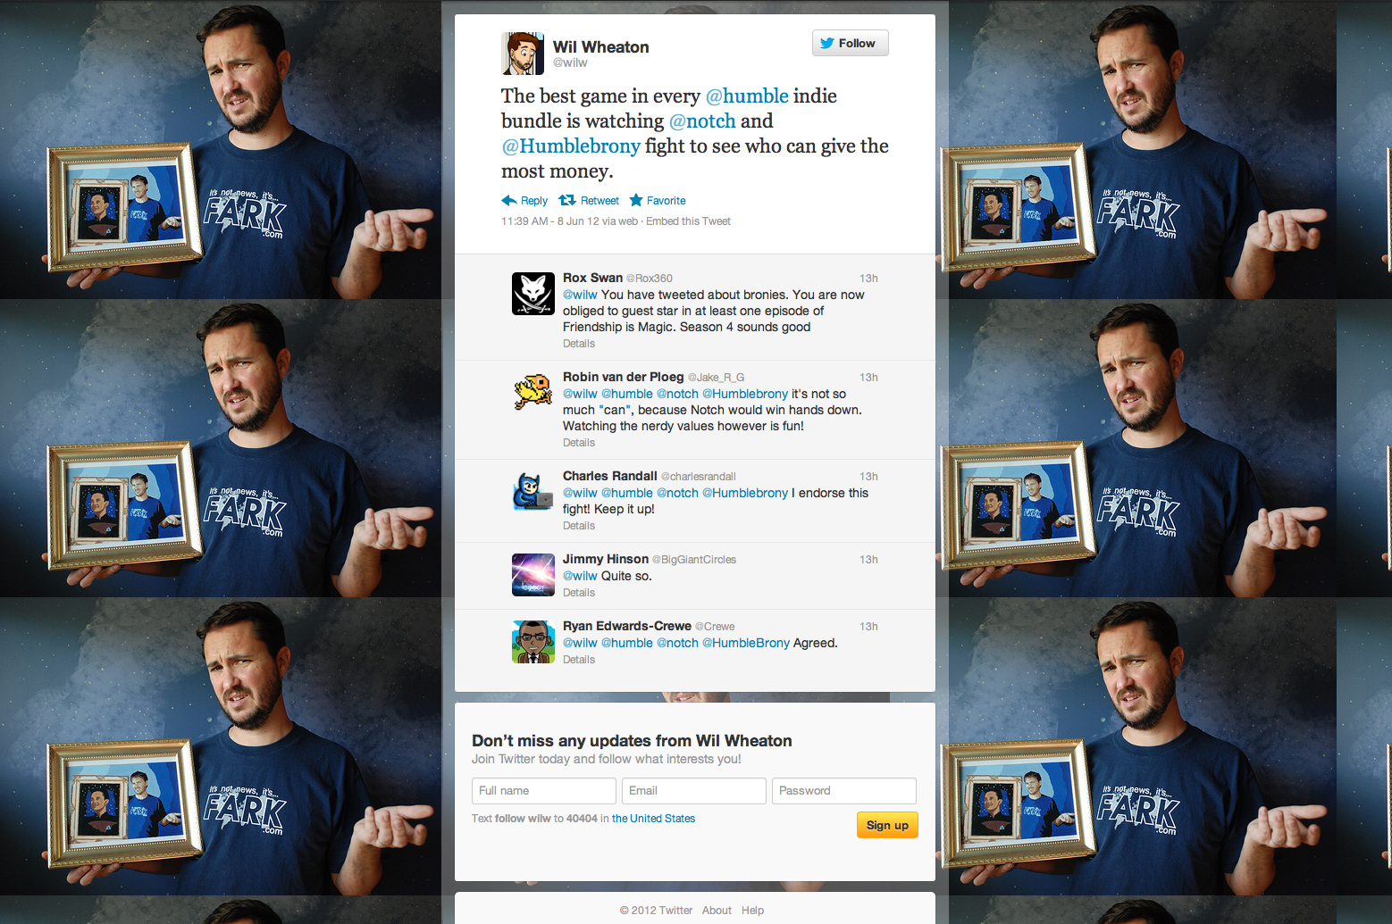Click Wil Wheaton's profile avatar
The width and height of the screenshot is (1392, 924).
pyautogui.click(x=523, y=54)
